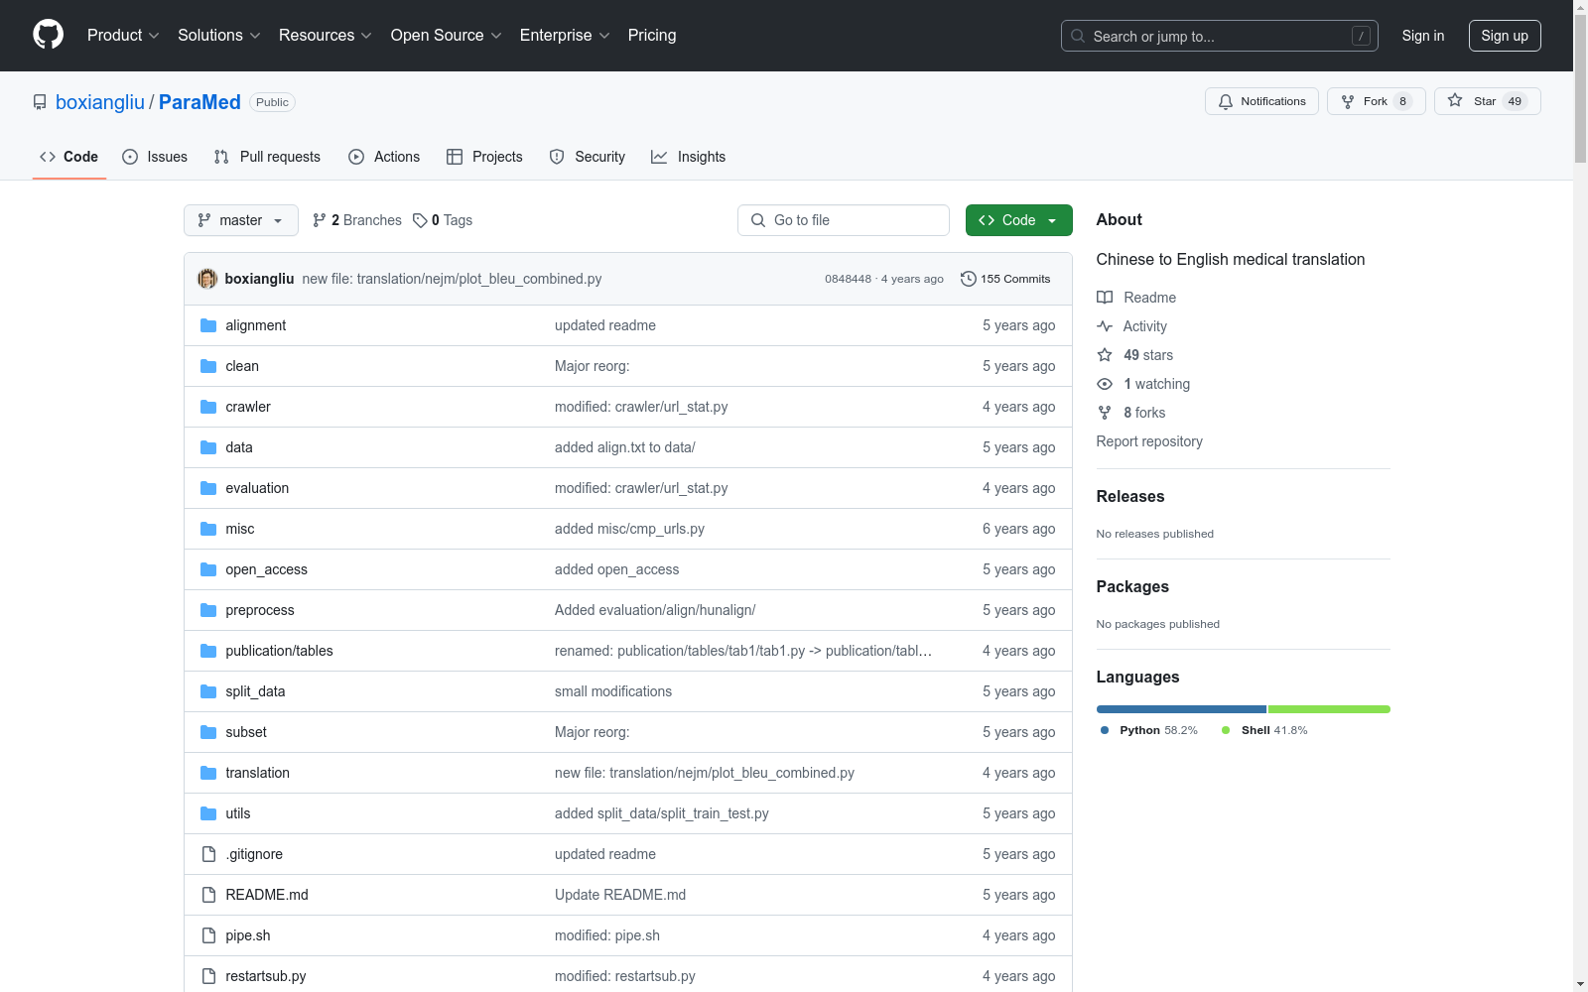Open the boxiangliu avatar in commit bar
This screenshot has width=1588, height=992.
point(207,279)
